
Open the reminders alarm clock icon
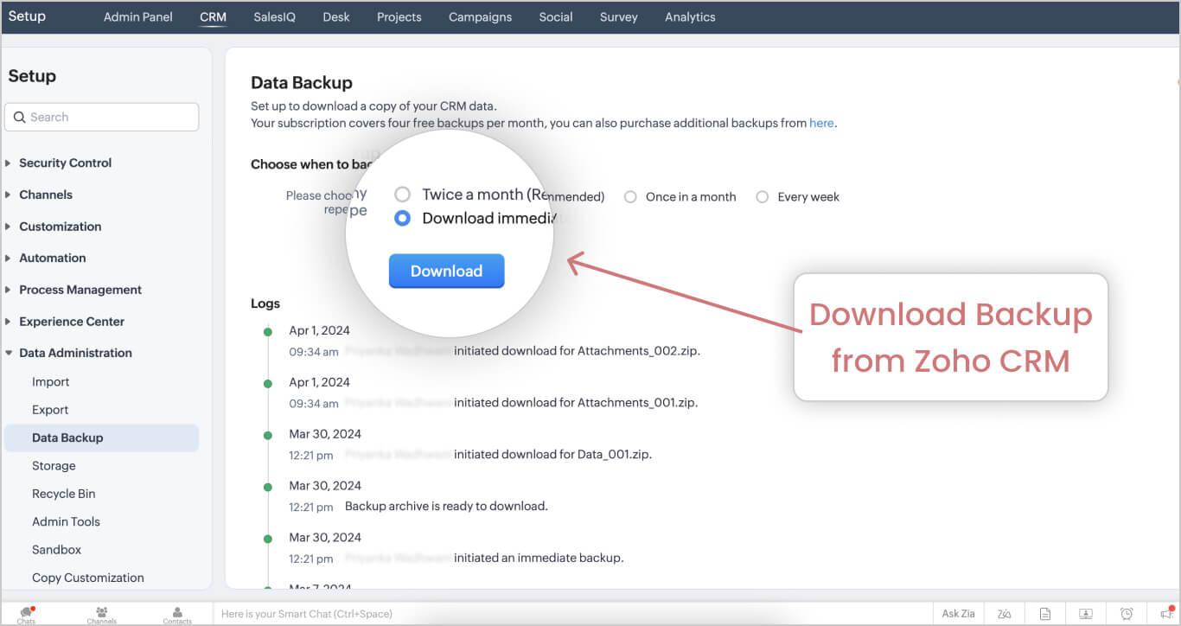[1127, 614]
